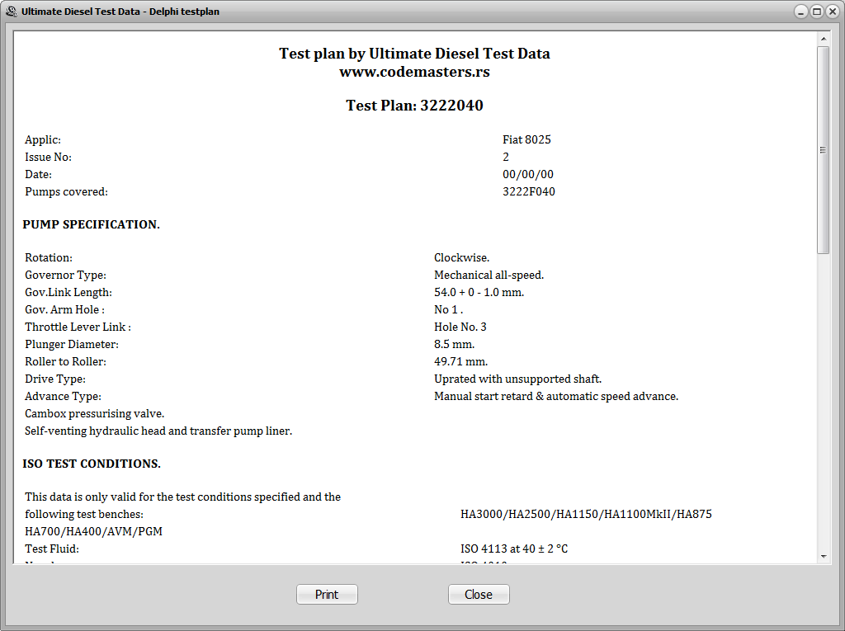Click the 'Advance Type:' label
This screenshot has width=845, height=631.
[63, 396]
